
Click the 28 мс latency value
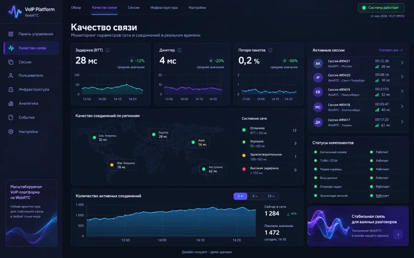86,61
